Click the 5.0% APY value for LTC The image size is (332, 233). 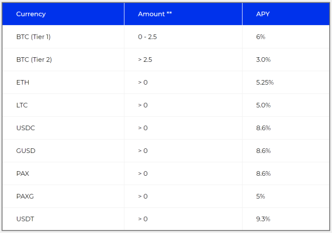coord(264,105)
